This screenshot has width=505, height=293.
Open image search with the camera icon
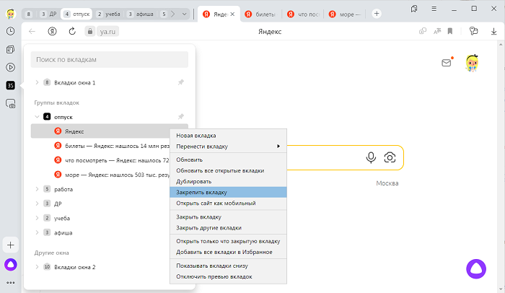point(390,157)
